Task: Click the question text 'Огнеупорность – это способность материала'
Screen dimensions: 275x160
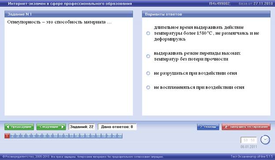Action: pos(59,22)
